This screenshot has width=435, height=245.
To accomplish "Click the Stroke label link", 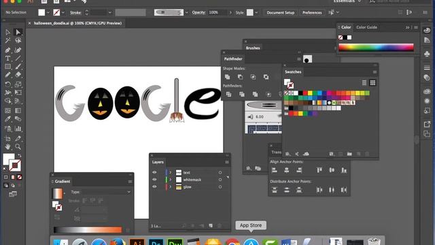I will 75,12.
